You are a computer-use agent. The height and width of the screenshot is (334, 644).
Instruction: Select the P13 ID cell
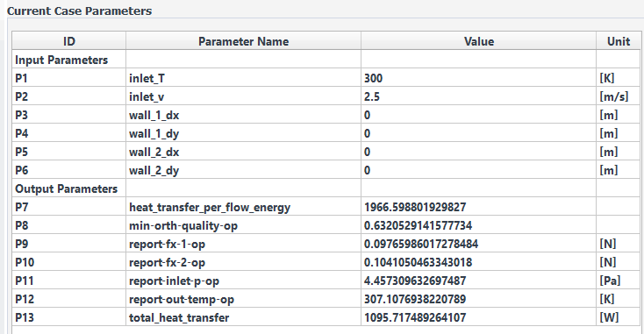point(69,317)
